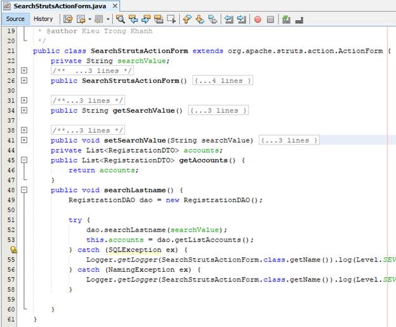
Task: Click folded '/**...3 lines */' at line 38
Action: point(88,131)
